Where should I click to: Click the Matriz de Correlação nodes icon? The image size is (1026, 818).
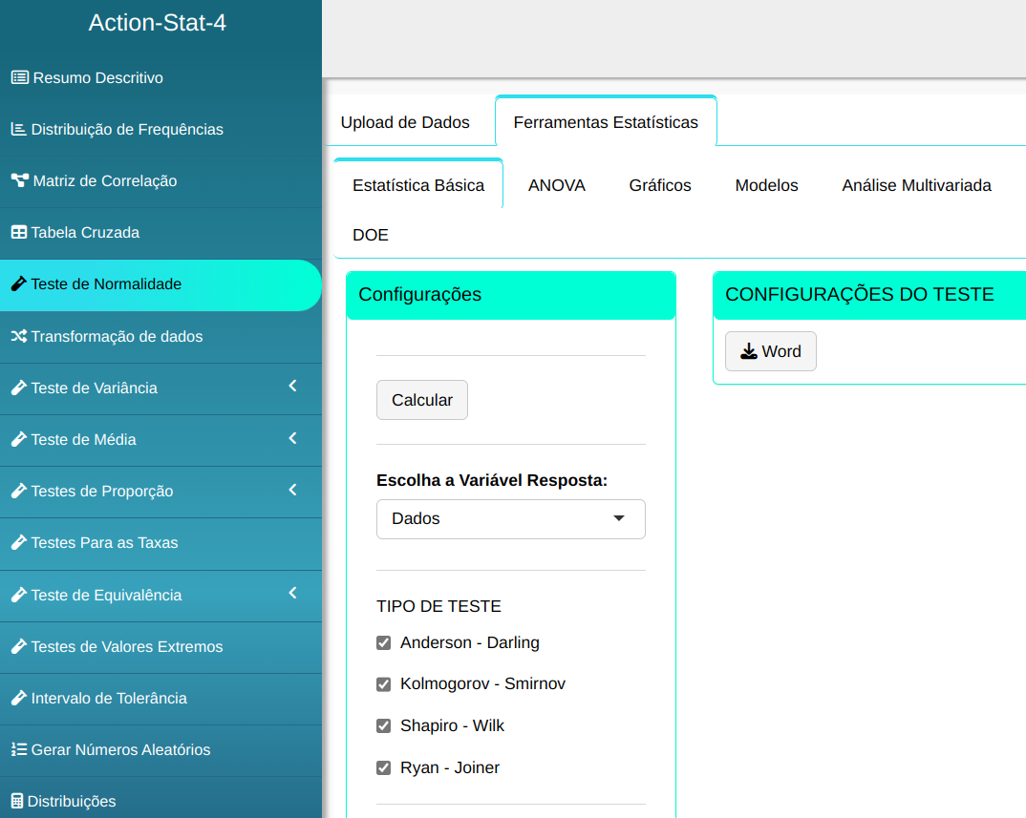(x=19, y=180)
